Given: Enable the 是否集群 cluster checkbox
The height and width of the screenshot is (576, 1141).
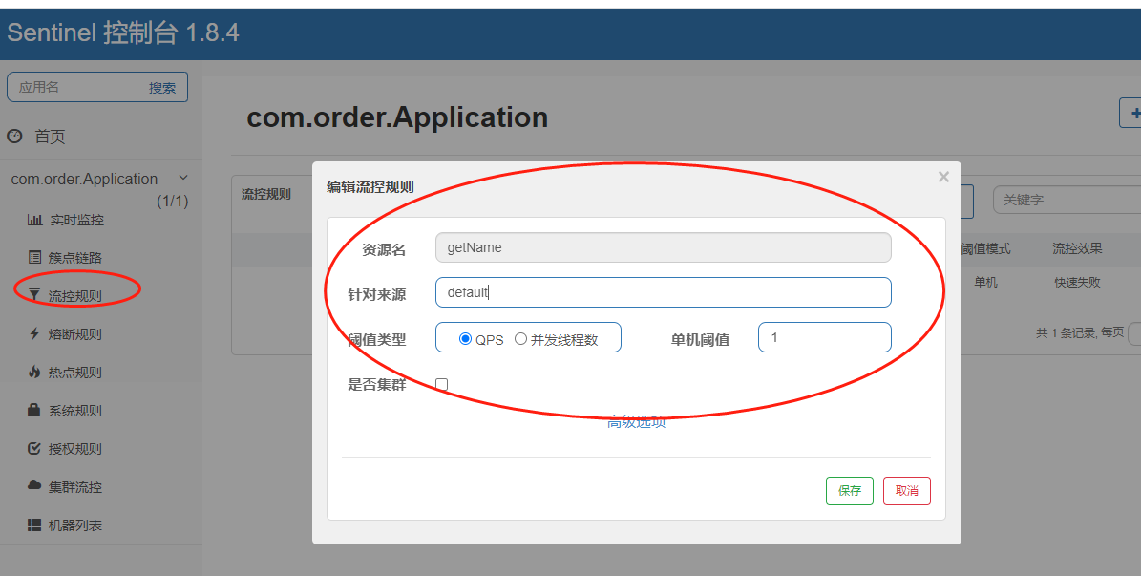Looking at the screenshot, I should (440, 383).
